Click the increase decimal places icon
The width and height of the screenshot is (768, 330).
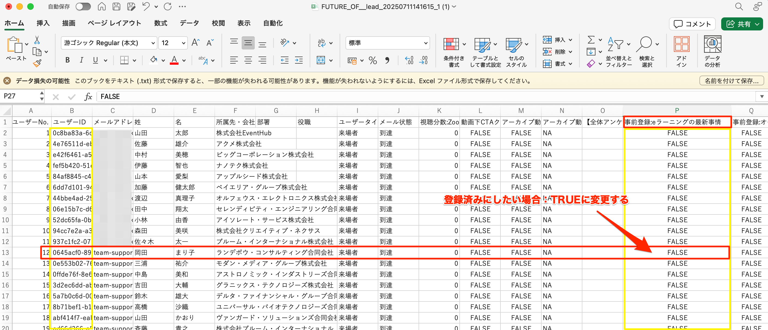[409, 60]
